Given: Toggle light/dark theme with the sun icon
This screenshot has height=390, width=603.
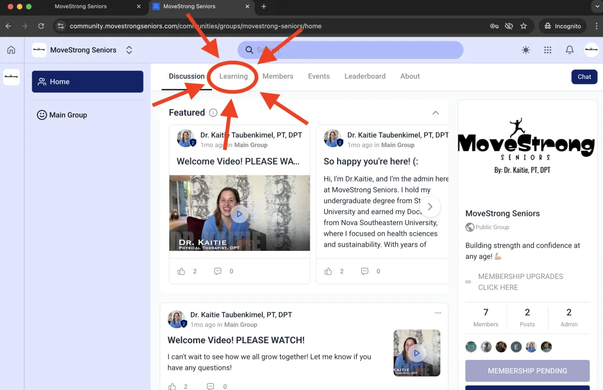Looking at the screenshot, I should tap(526, 50).
